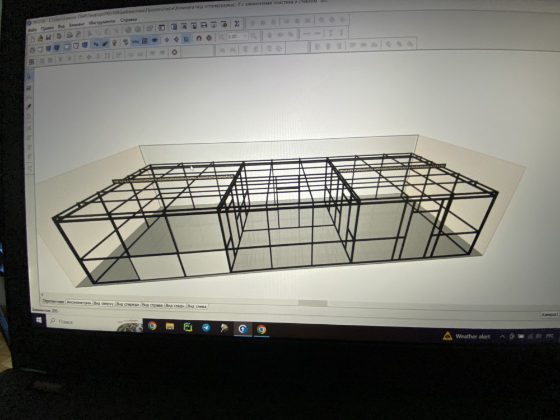Expand the 1:20 scale dropdown
The width and height of the screenshot is (560, 420).
tap(245, 37)
